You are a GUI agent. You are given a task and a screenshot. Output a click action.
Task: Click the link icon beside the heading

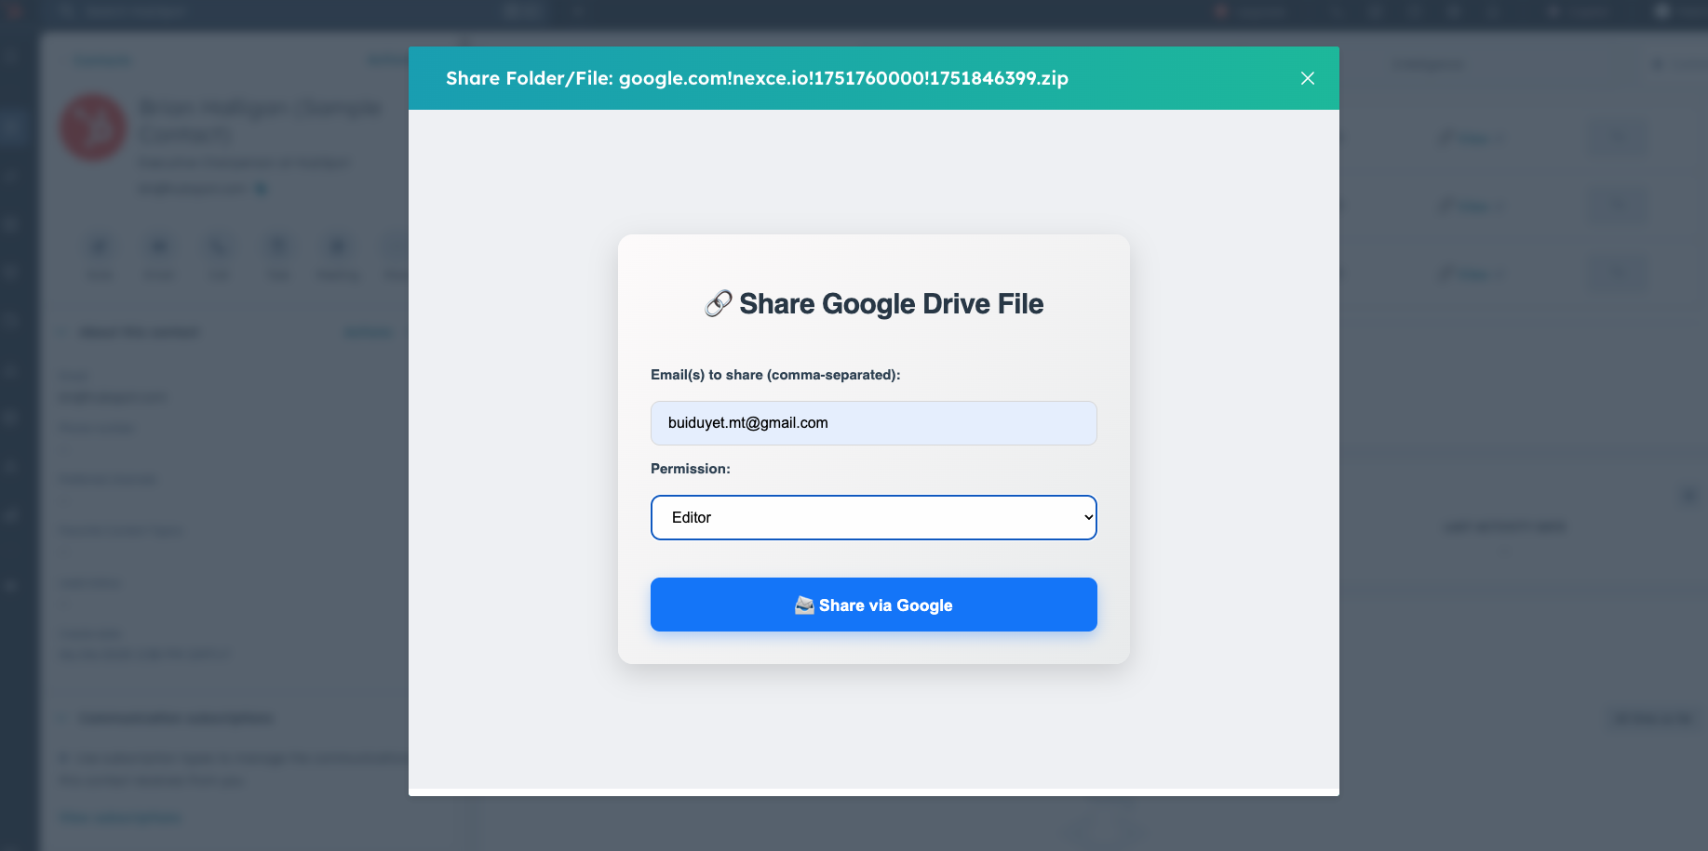(718, 304)
